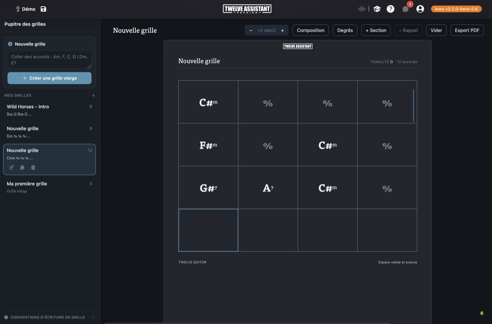Toggle the Degrés display

pyautogui.click(x=345, y=30)
